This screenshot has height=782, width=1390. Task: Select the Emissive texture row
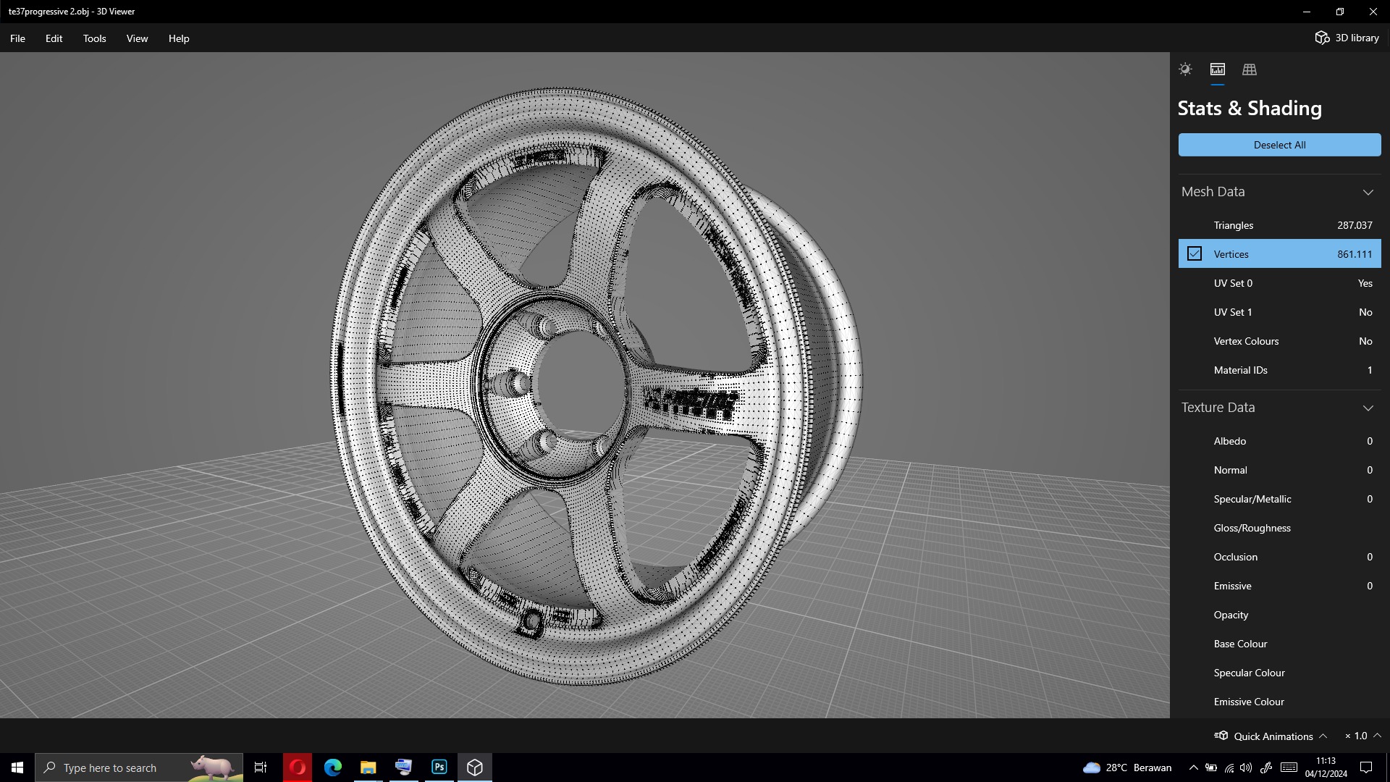tap(1279, 586)
